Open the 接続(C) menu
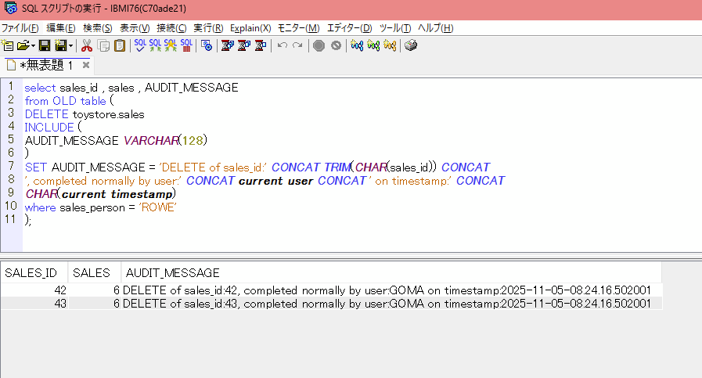Viewport: 702px width, 378px height. (x=171, y=28)
